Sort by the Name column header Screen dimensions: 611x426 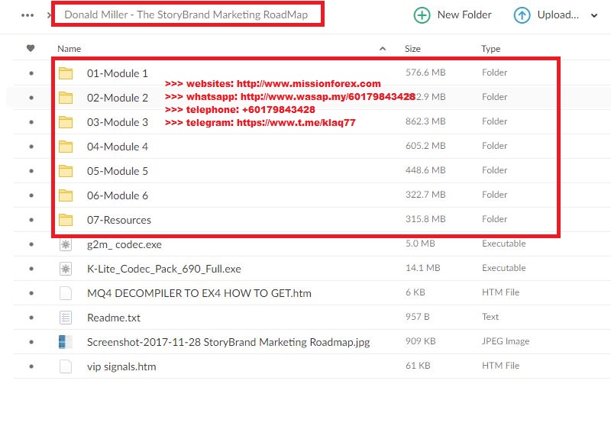tap(69, 49)
